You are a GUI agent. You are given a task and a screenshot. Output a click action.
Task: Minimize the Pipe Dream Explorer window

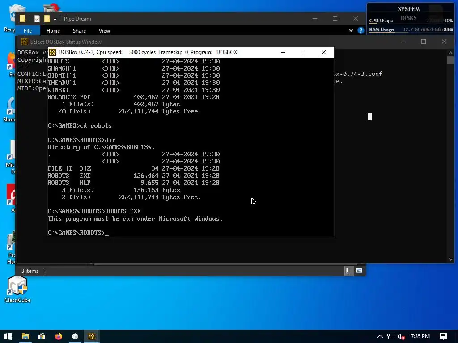click(315, 18)
